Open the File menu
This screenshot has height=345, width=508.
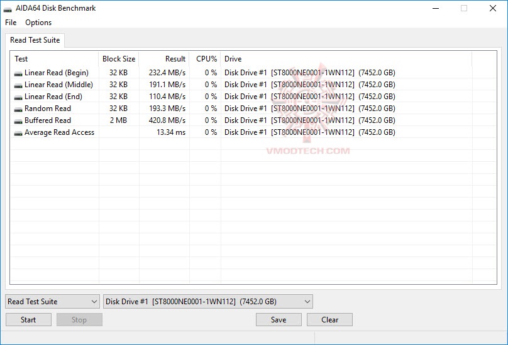(11, 23)
